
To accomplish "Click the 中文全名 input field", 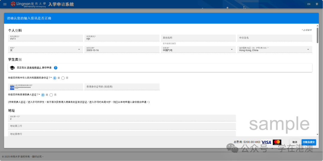I will pyautogui.click(x=275, y=38).
